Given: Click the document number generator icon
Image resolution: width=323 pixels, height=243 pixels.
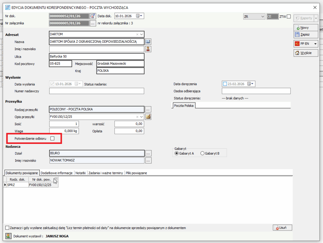Looking at the screenshot, I should tap(93, 16).
